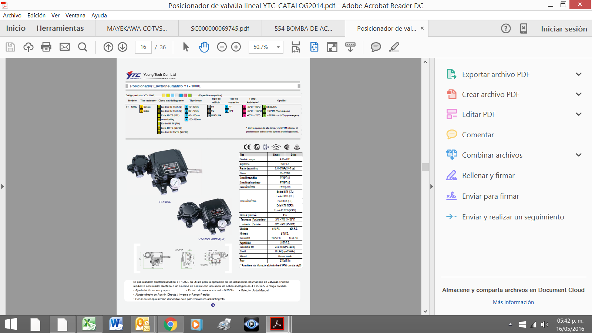The height and width of the screenshot is (333, 592).
Task: Expand the Crear archivo PDF options chevron
Action: tap(579, 94)
